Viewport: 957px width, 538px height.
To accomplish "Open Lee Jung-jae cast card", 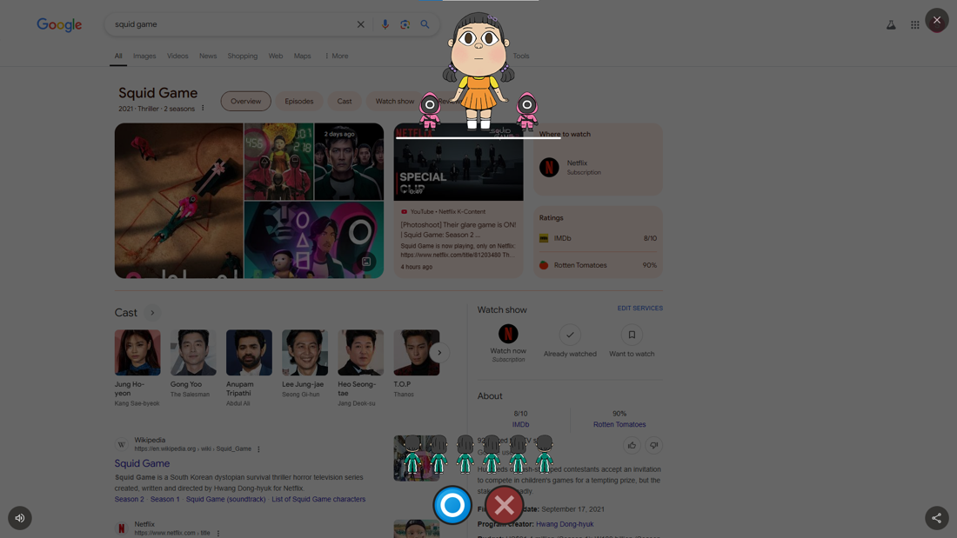I will click(x=304, y=364).
